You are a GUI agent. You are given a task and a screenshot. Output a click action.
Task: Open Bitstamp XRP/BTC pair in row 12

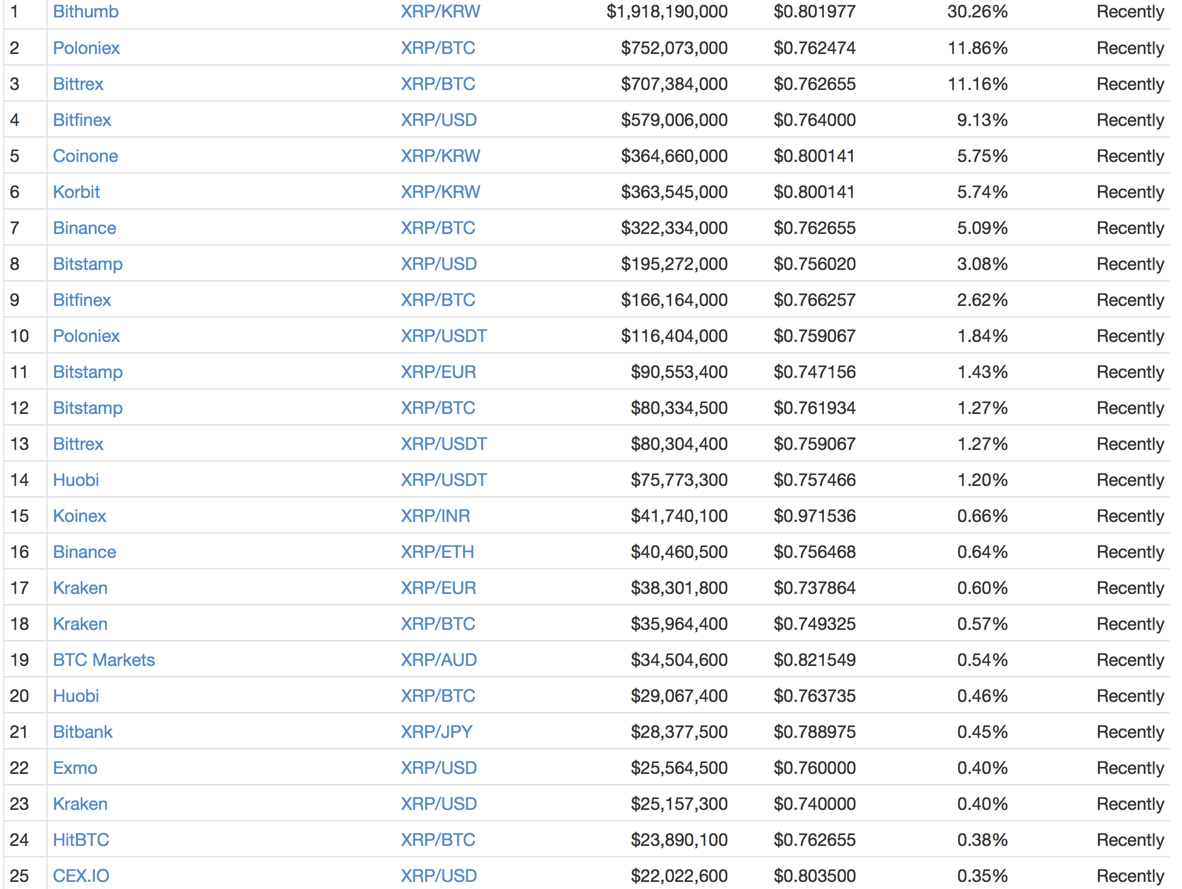click(x=438, y=407)
